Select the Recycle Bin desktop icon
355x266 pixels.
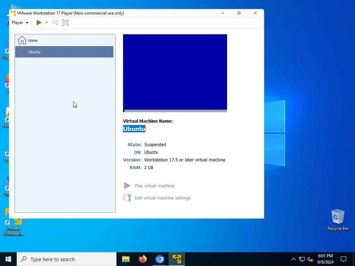tap(338, 220)
